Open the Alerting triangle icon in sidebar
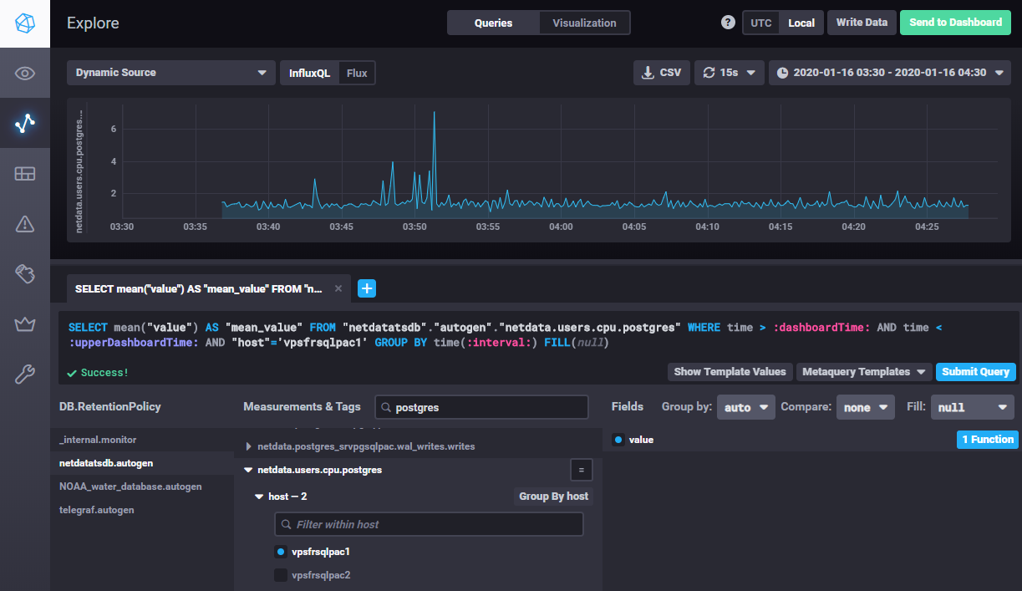1022x591 pixels. pos(24,223)
